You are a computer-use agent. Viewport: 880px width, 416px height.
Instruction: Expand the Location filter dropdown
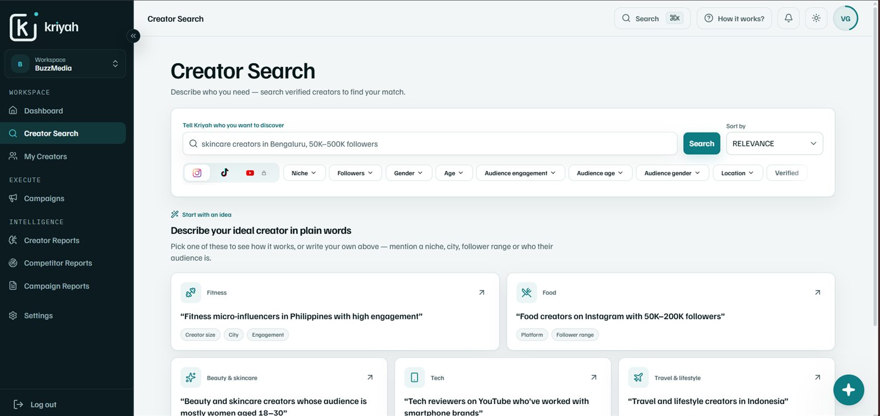pyautogui.click(x=738, y=173)
